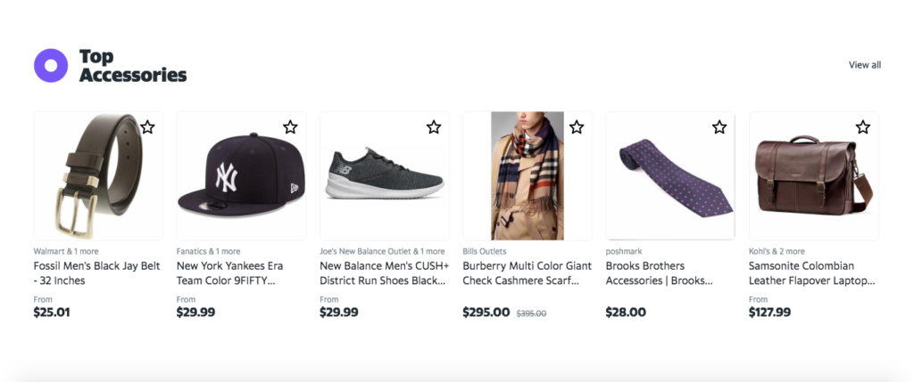The height and width of the screenshot is (382, 914).
Task: Open the Yankees cap product image
Action: [x=241, y=175]
